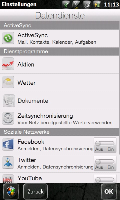Check the battery charging status icon
120x200 pixels.
pos(97,4)
